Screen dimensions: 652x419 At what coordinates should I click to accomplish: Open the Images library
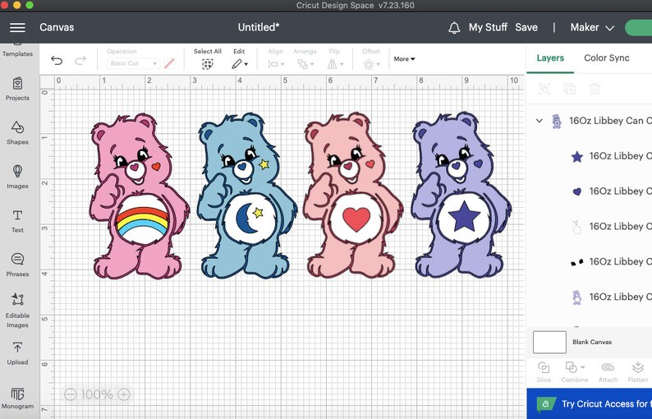point(17,177)
